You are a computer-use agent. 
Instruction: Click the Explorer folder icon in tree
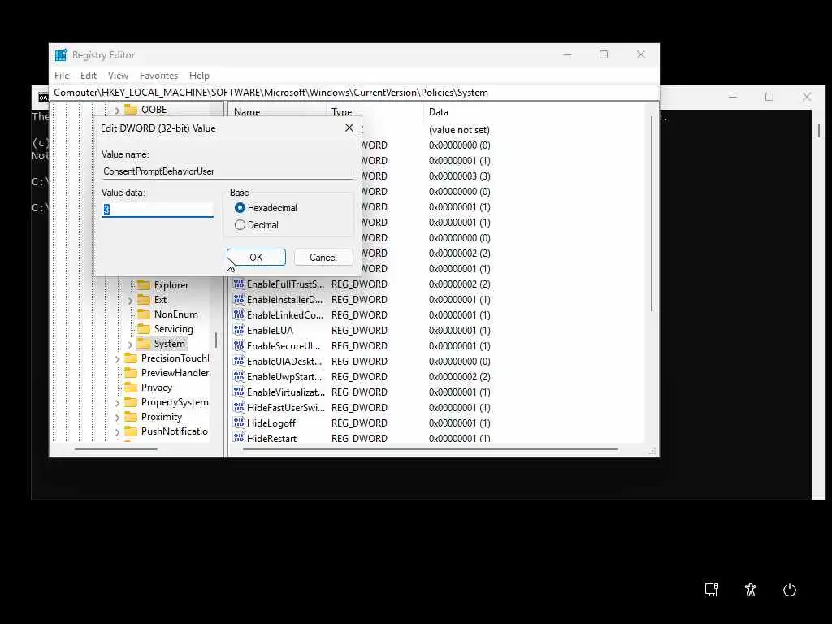pyautogui.click(x=144, y=285)
